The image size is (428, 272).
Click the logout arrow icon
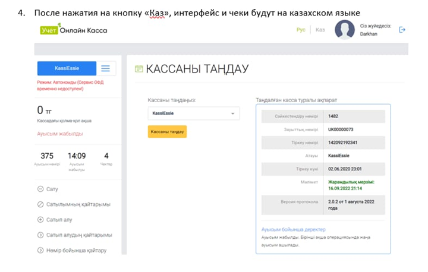402,30
